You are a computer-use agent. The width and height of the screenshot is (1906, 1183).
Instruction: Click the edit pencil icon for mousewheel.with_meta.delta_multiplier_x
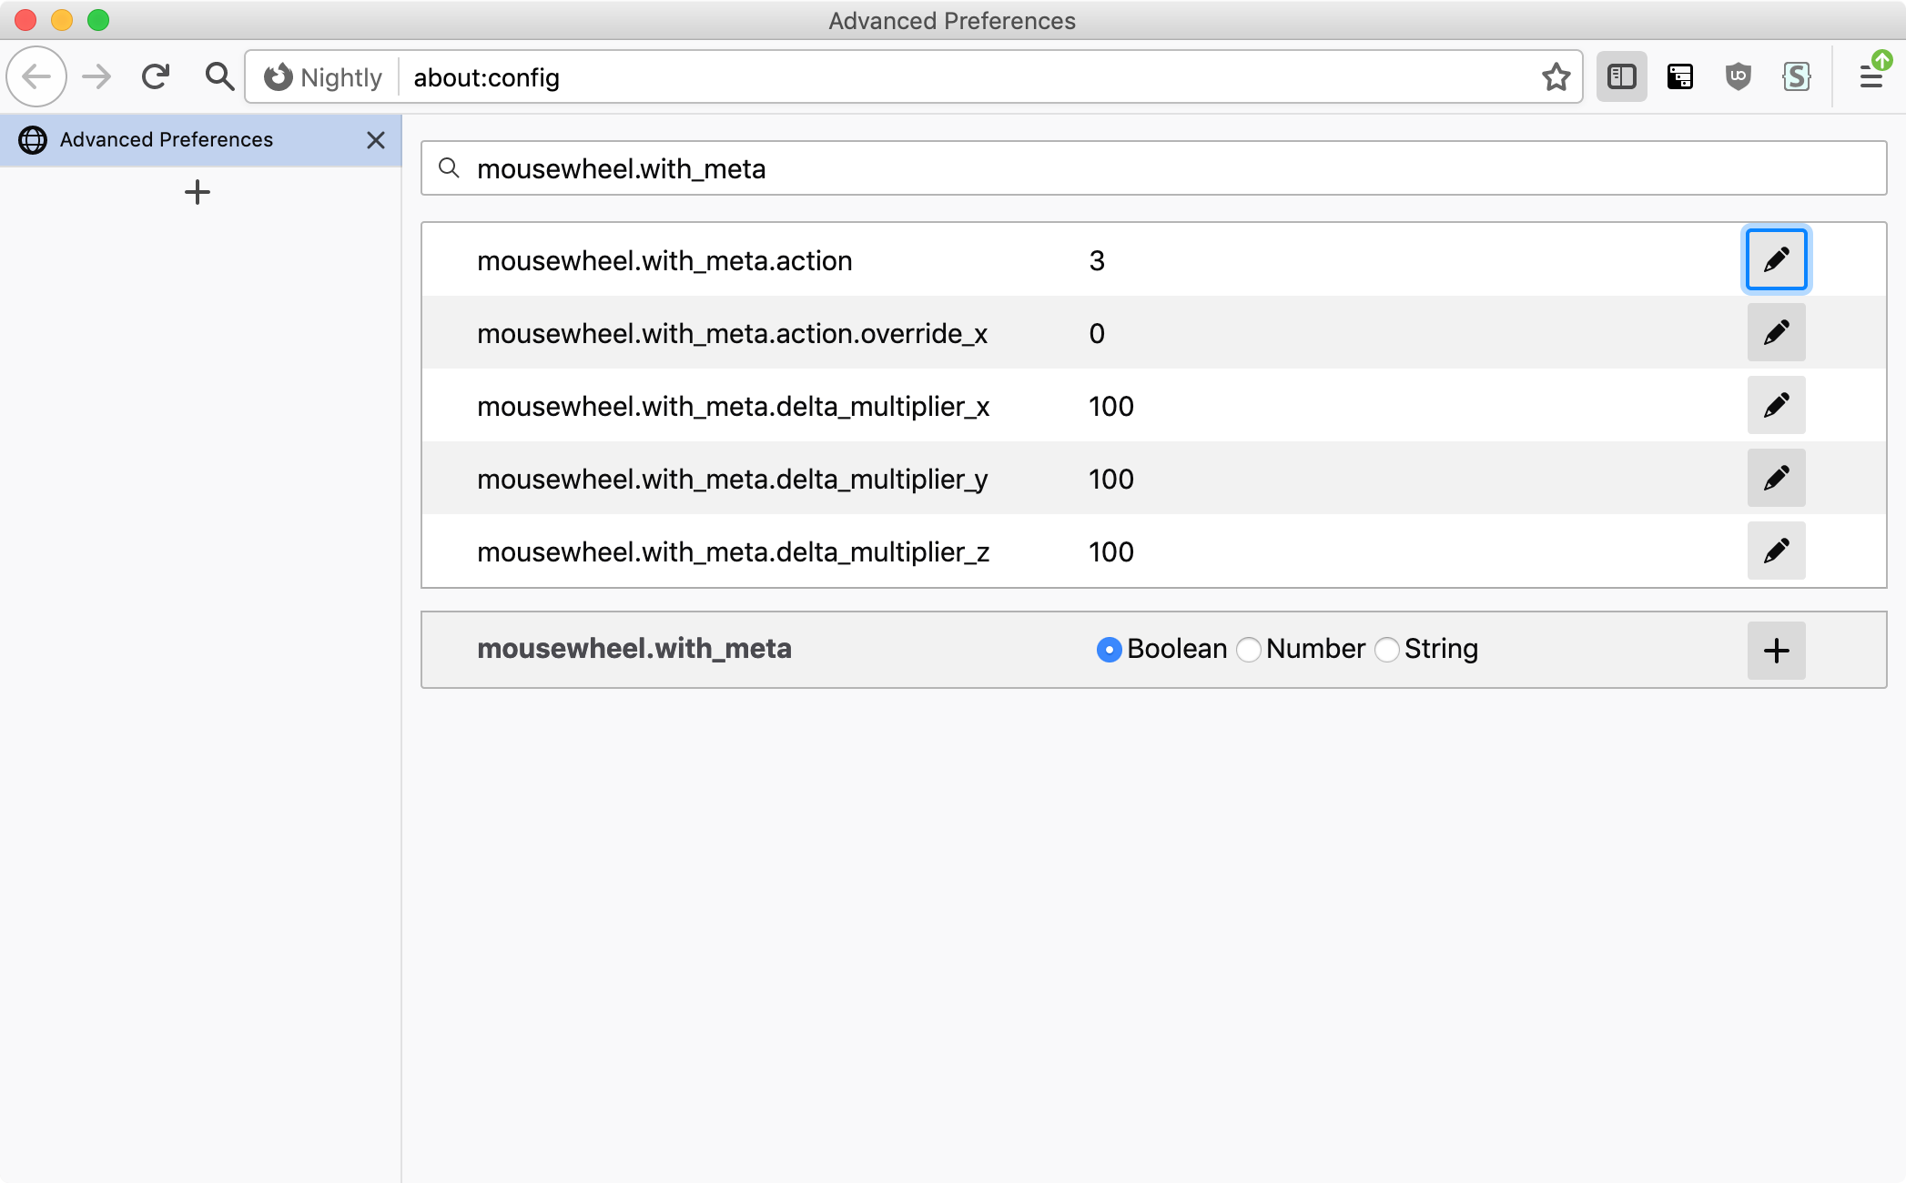coord(1777,405)
